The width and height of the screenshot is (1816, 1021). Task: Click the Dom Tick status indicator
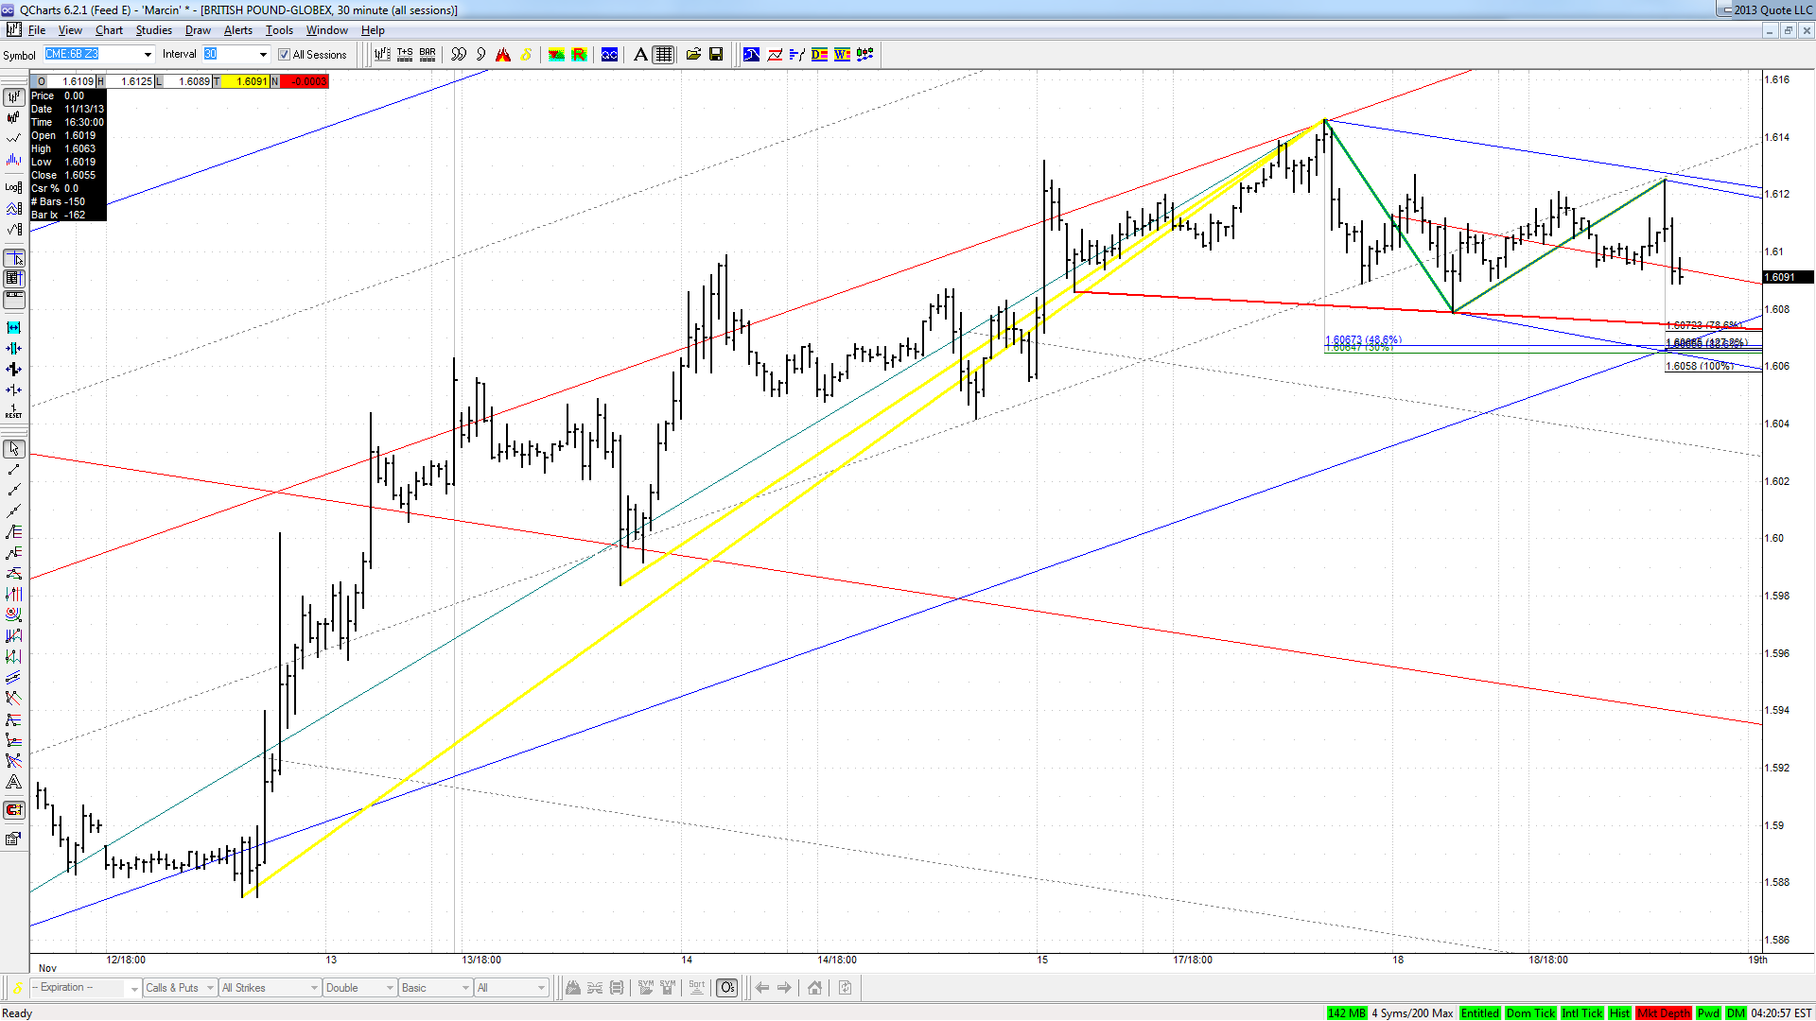tap(1529, 1013)
